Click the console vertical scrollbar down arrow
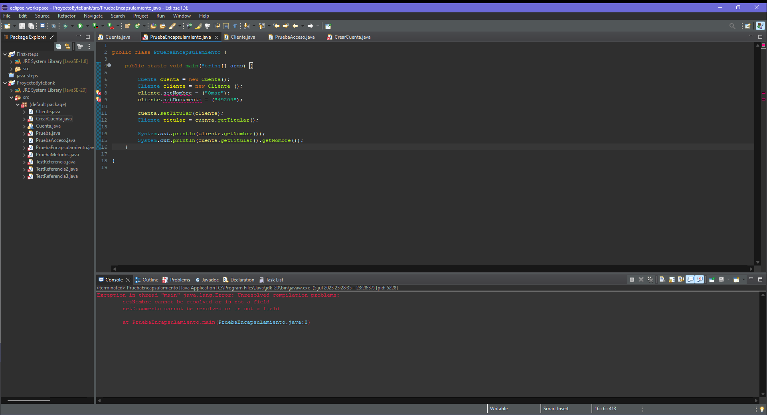This screenshot has width=767, height=415. coord(763,394)
